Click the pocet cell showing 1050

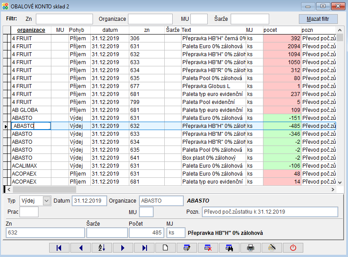(x=282, y=62)
